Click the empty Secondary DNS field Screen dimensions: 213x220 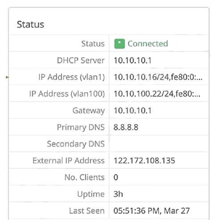coord(159,144)
